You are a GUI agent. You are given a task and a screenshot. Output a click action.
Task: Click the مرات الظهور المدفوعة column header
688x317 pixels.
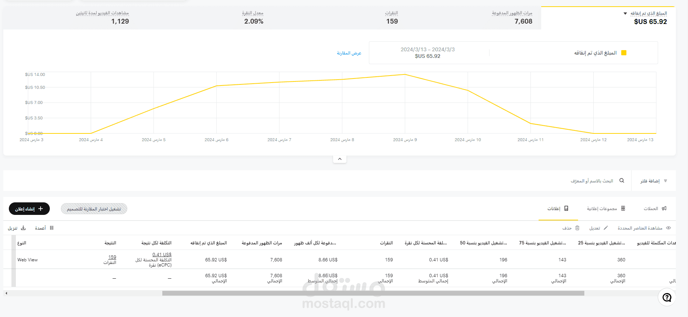coord(262,243)
